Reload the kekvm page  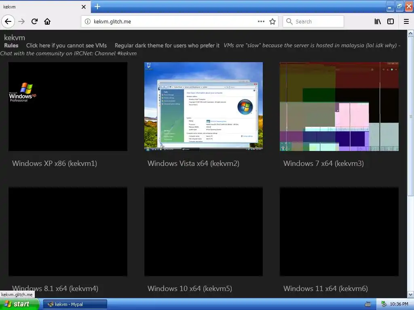pos(34,21)
